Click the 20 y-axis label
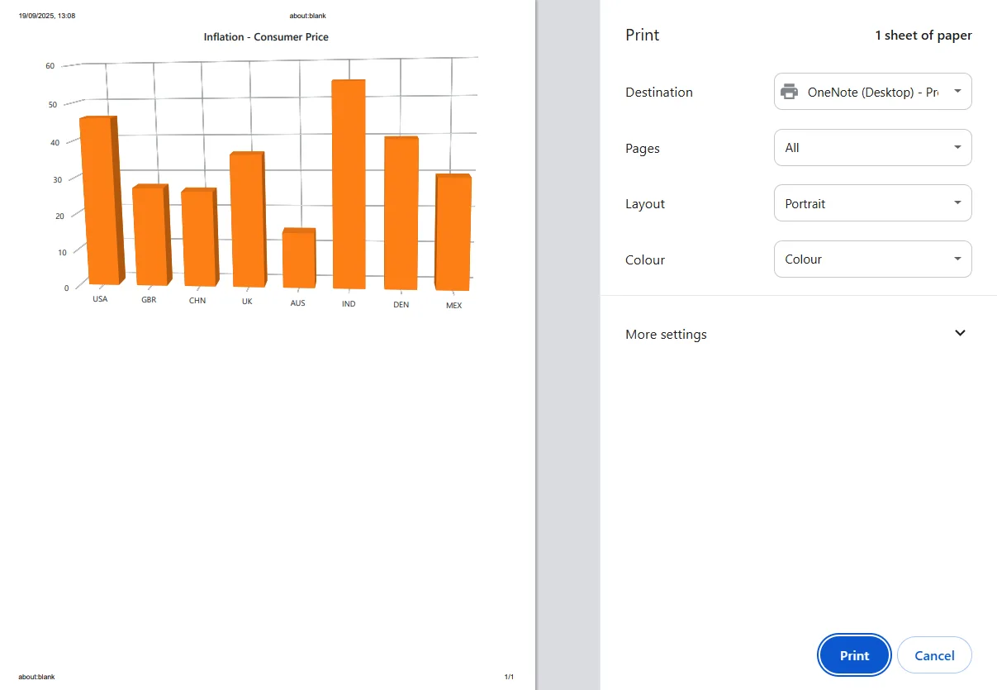The height and width of the screenshot is (690, 997). pyautogui.click(x=59, y=216)
